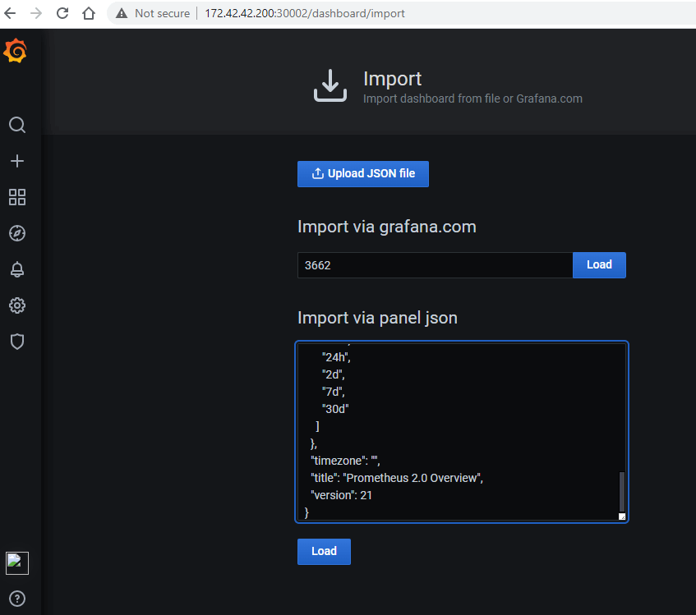
Task: Click the Import via grafana.com heading
Action: tap(386, 227)
